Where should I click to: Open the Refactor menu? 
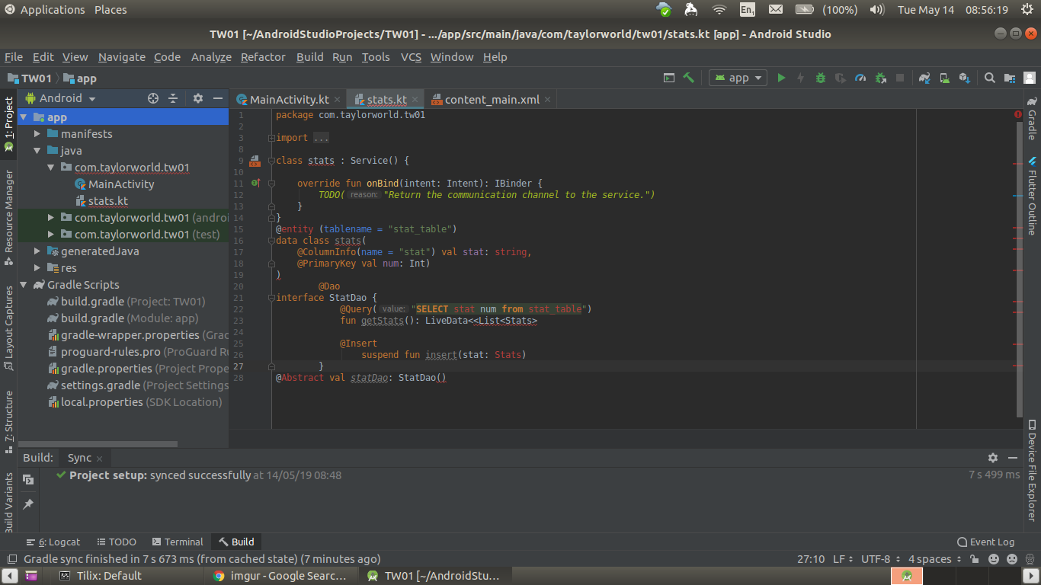click(263, 57)
